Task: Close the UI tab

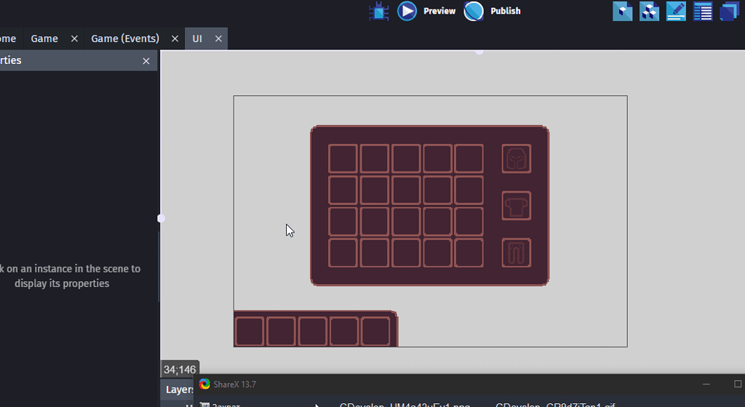Action: 218,39
